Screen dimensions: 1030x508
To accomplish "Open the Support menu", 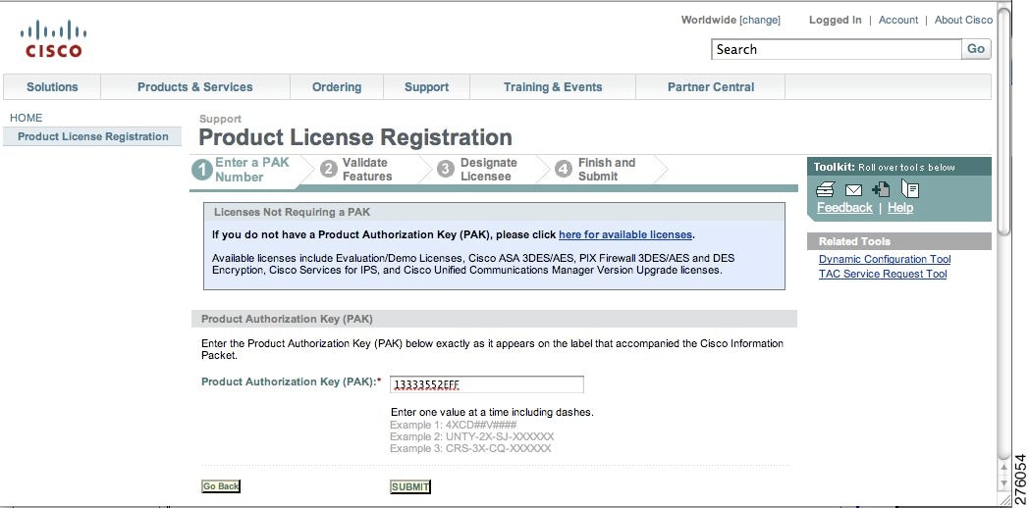I will [426, 86].
